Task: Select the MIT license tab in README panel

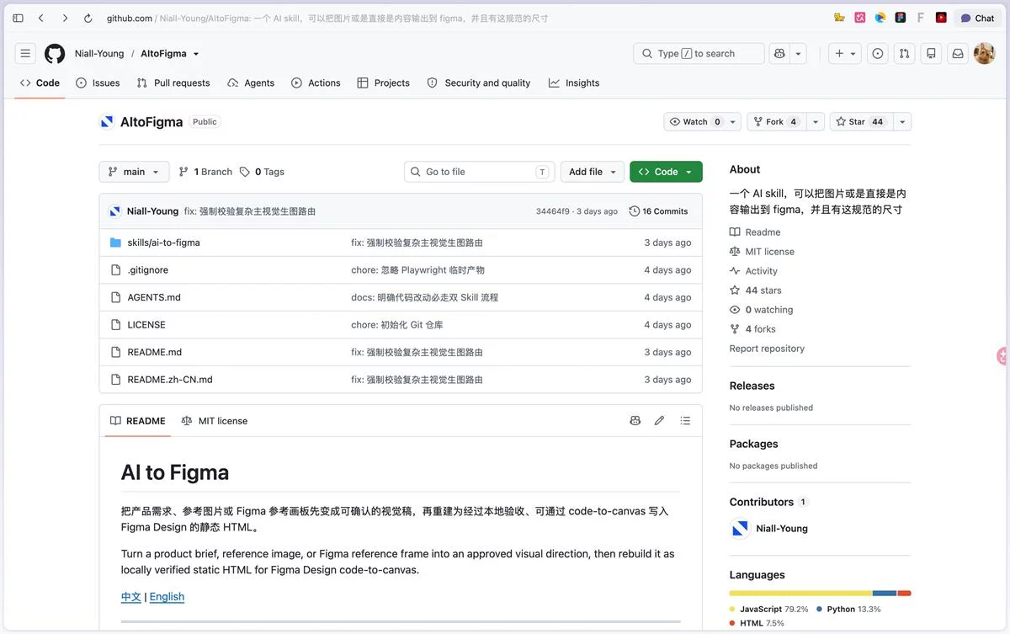Action: click(215, 421)
